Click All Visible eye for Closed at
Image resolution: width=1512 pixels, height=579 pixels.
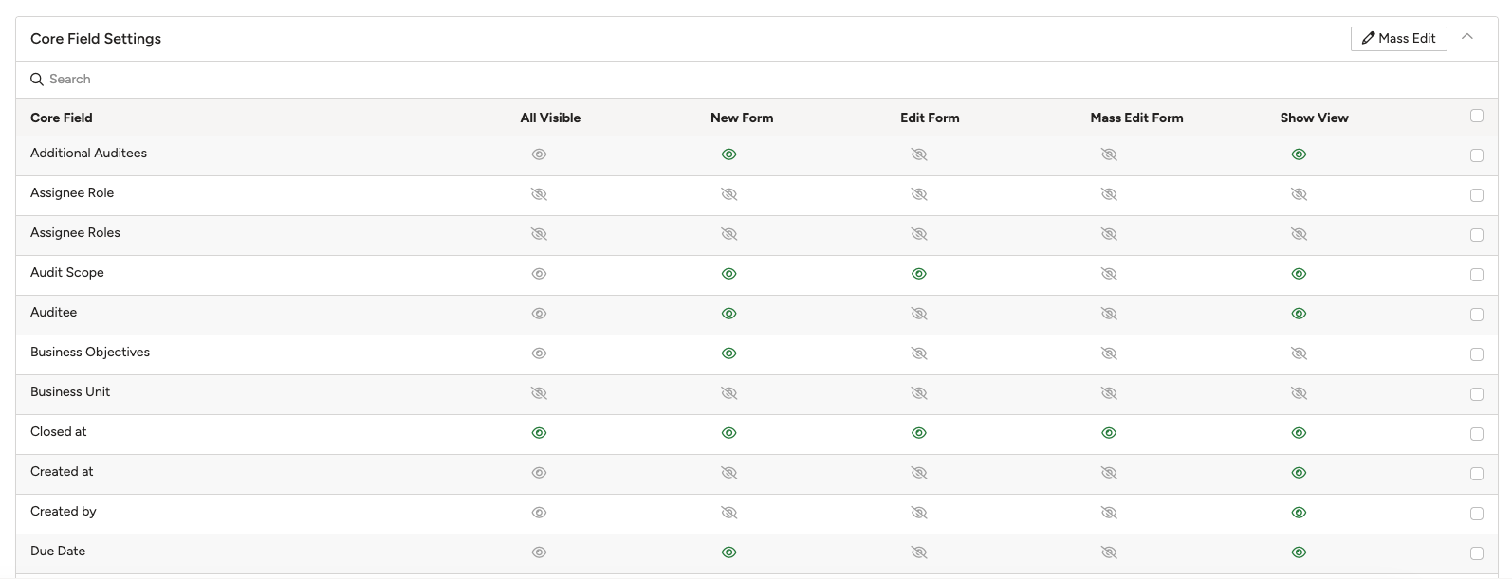[539, 433]
